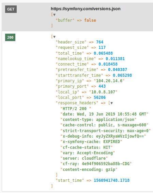Click the cf-ray header line
153x193 pixels.
[96, 164]
